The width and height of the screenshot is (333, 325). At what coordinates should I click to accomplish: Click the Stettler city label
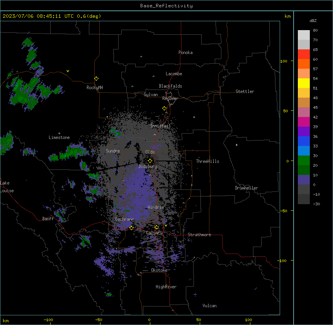coord(245,91)
